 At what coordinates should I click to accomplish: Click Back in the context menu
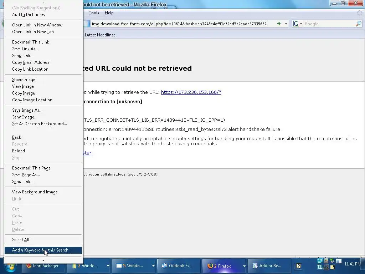tap(43, 137)
